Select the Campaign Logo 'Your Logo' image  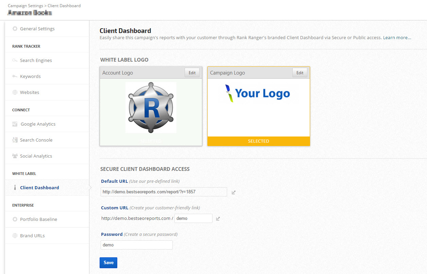pos(258,94)
